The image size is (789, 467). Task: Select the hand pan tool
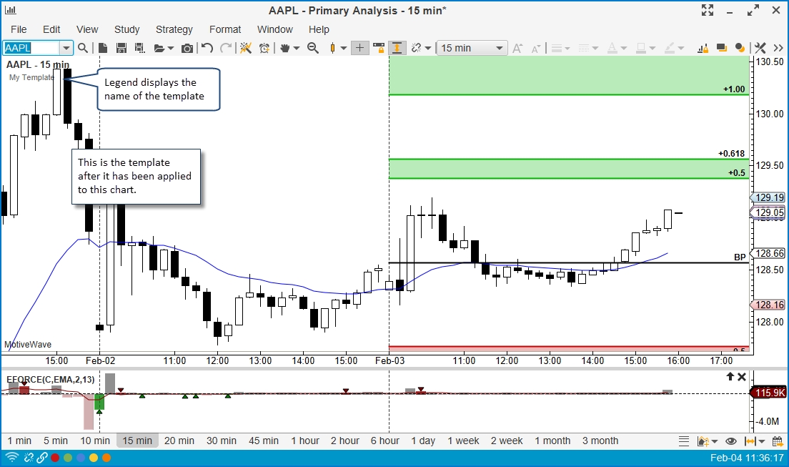point(285,48)
